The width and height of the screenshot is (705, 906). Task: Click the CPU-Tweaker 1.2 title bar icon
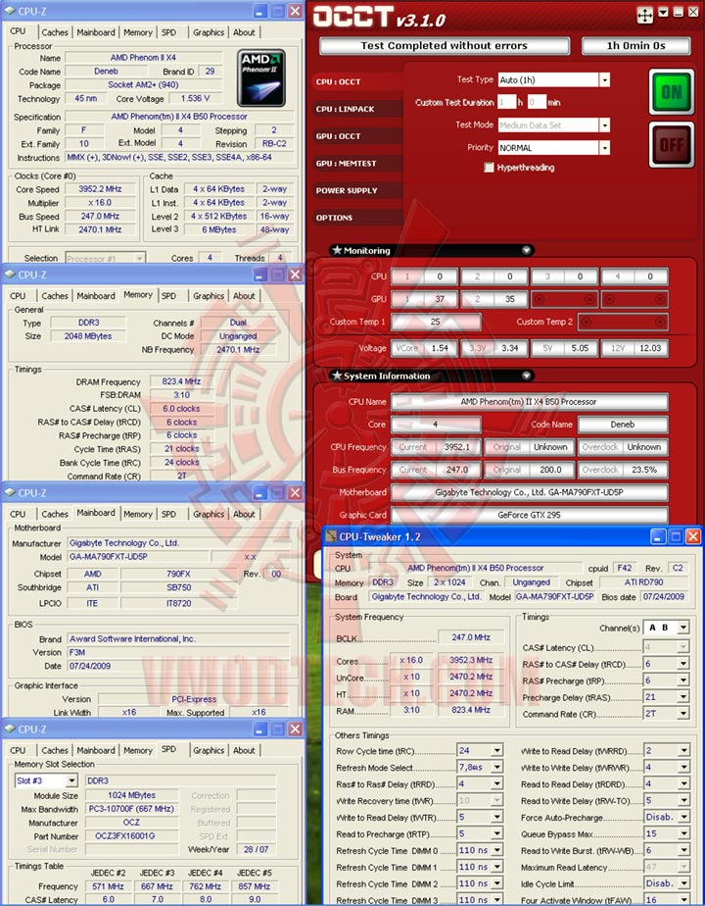coord(331,536)
